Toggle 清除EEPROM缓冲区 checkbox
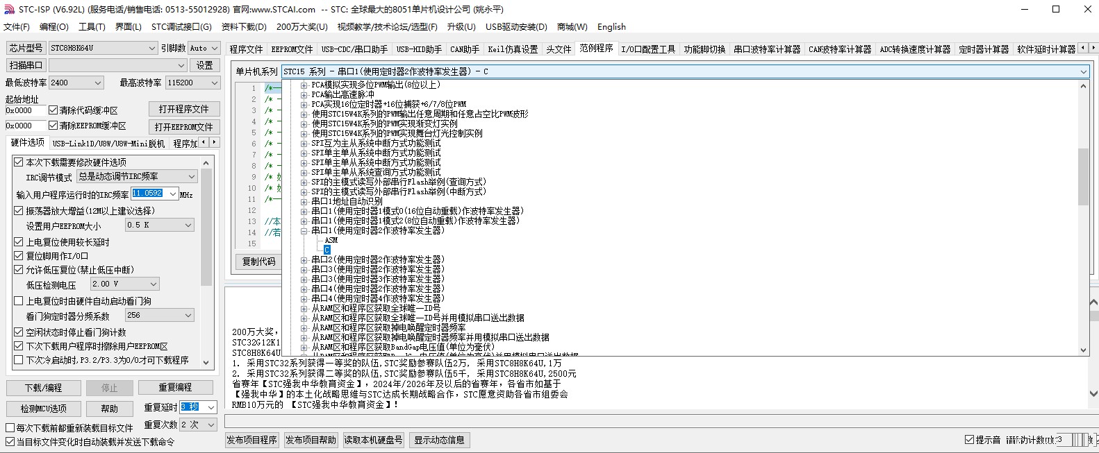Screen dimensions: 1099x453 point(53,126)
